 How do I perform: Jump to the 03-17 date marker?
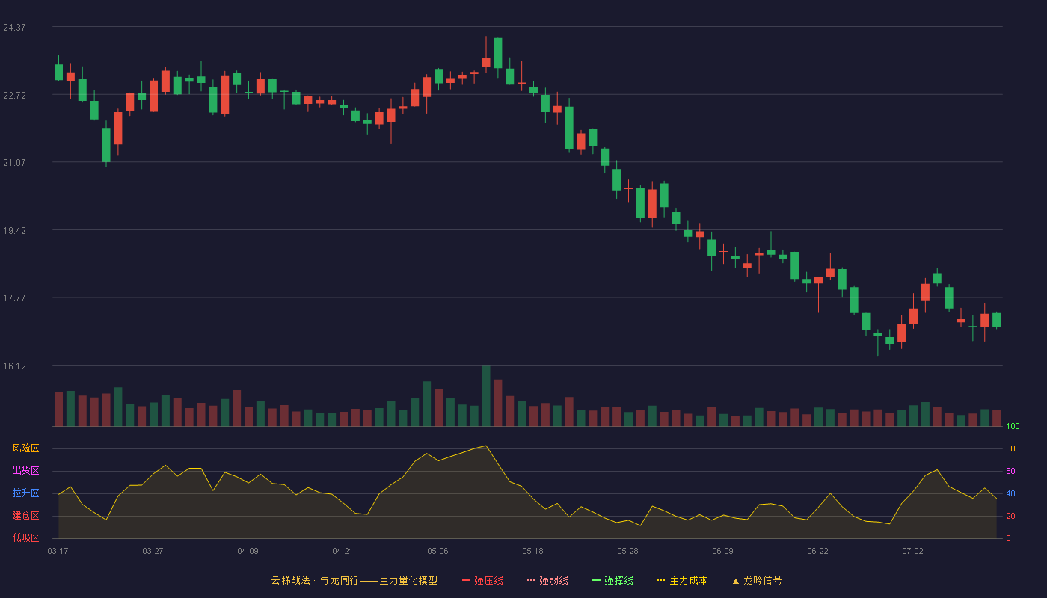[58, 551]
